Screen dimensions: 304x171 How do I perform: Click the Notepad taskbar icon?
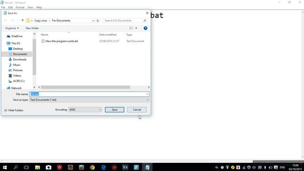pyautogui.click(x=147, y=167)
